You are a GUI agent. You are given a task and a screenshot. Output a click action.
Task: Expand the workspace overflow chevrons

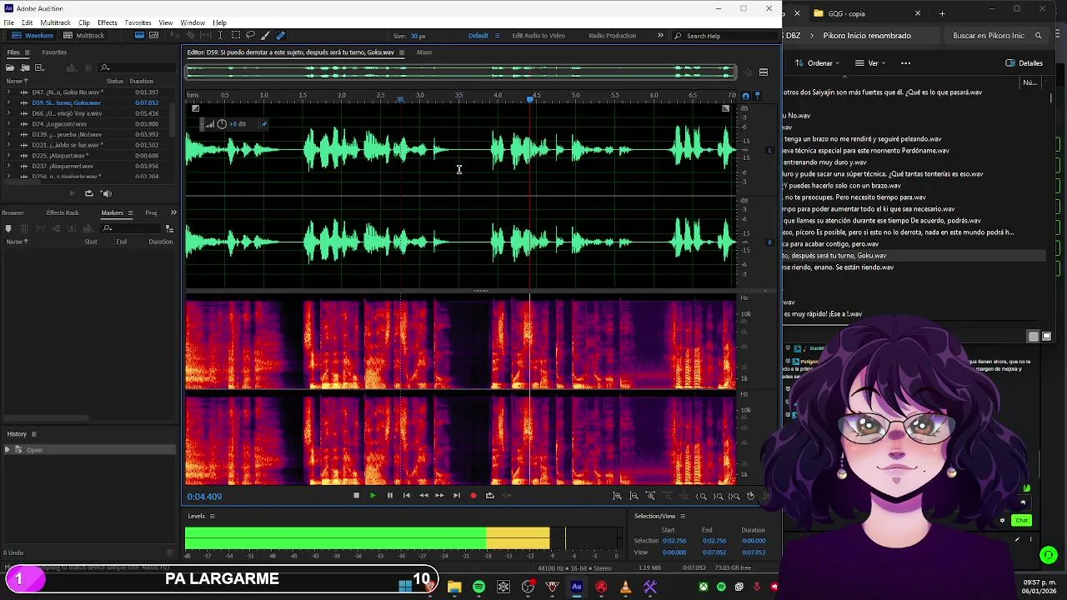click(x=660, y=36)
